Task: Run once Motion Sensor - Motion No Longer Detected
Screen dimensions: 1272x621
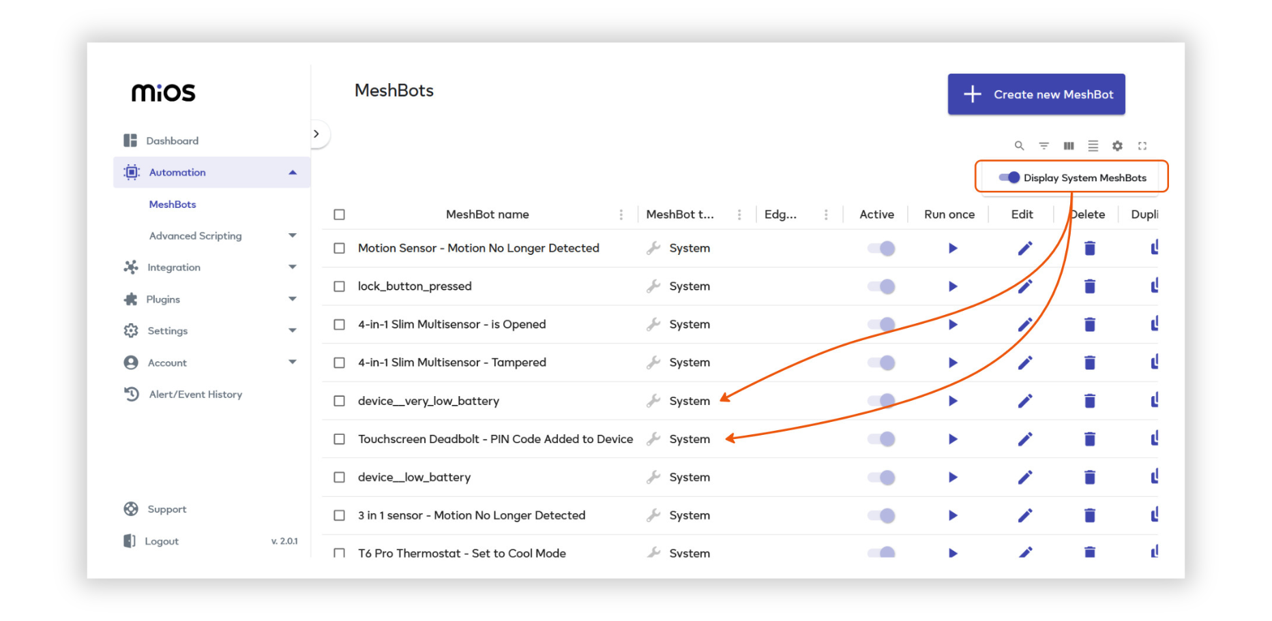Action: [953, 248]
